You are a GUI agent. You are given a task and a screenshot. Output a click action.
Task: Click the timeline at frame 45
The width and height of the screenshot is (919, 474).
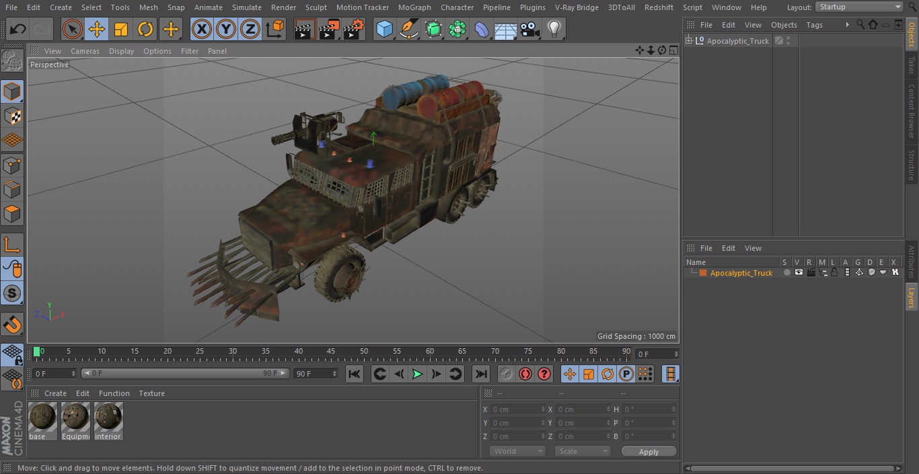(331, 352)
